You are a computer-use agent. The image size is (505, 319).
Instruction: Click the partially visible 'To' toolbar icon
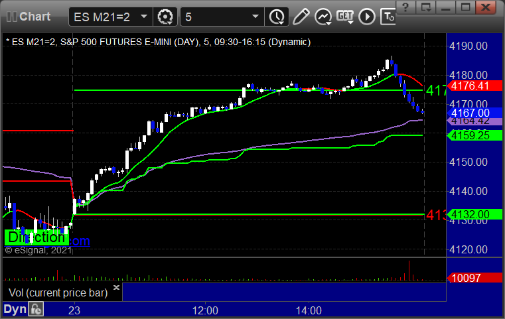click(x=388, y=17)
